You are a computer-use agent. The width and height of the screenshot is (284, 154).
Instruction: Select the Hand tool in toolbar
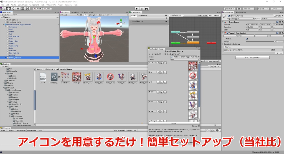(4, 9)
